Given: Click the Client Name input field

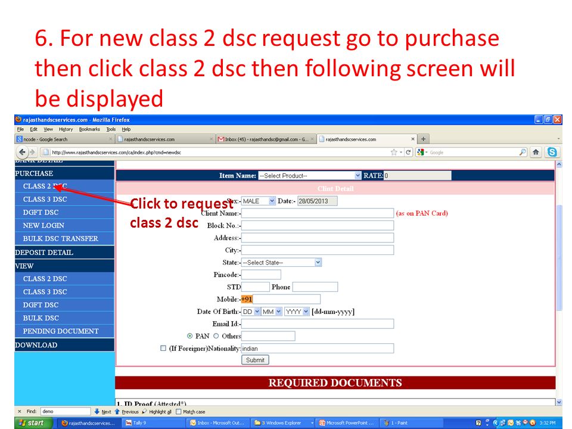Looking at the screenshot, I should coord(318,213).
